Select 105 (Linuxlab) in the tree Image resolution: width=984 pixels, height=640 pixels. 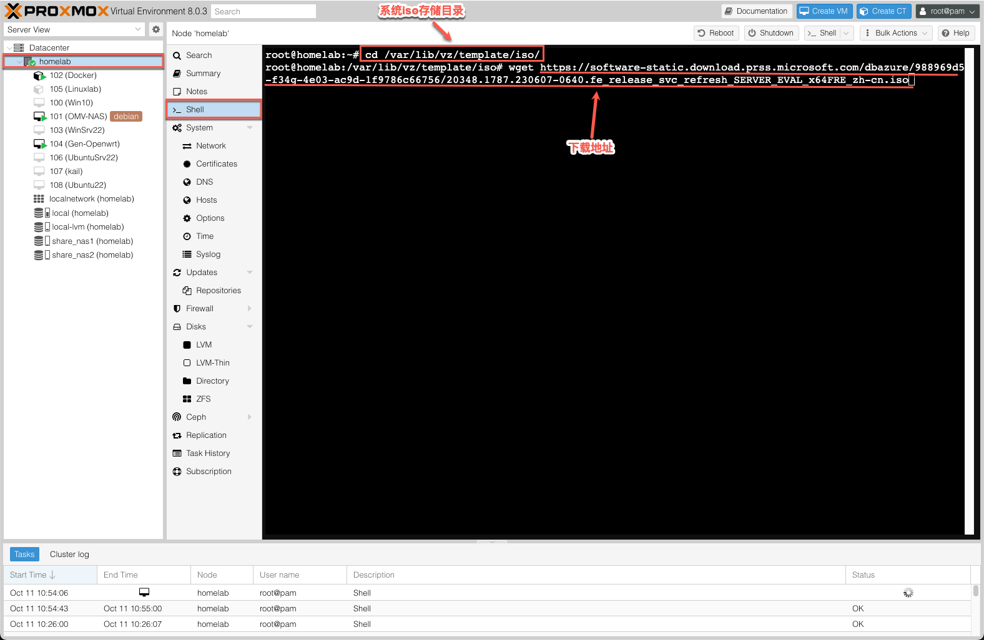tap(76, 89)
